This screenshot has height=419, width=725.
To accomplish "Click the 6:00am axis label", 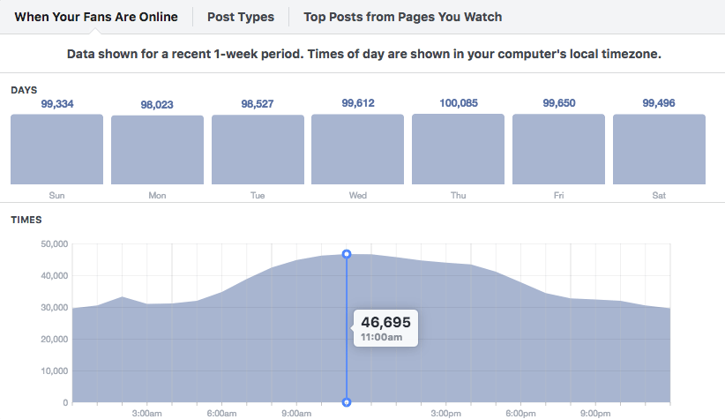I will coord(221,414).
